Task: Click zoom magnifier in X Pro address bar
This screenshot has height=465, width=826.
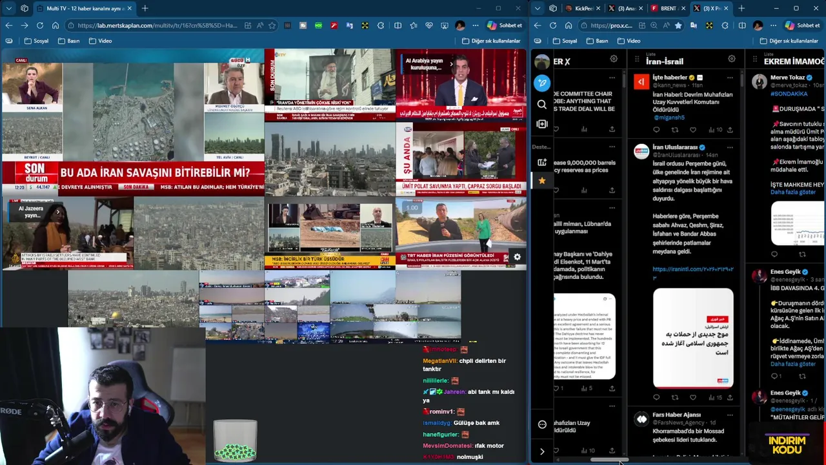Action: (x=654, y=25)
